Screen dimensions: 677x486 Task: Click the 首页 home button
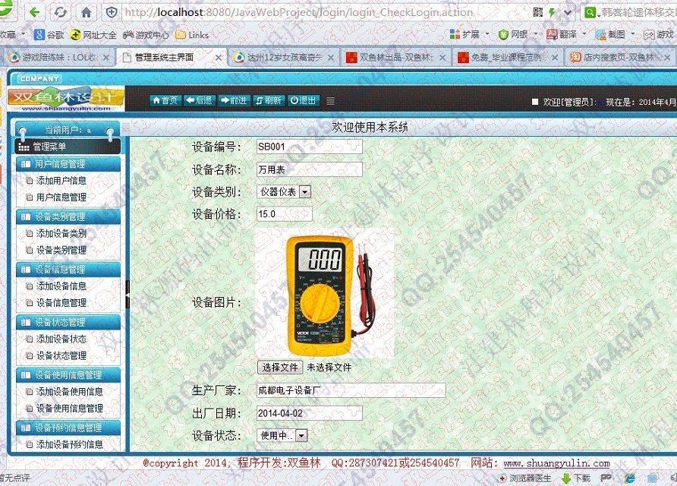(165, 100)
